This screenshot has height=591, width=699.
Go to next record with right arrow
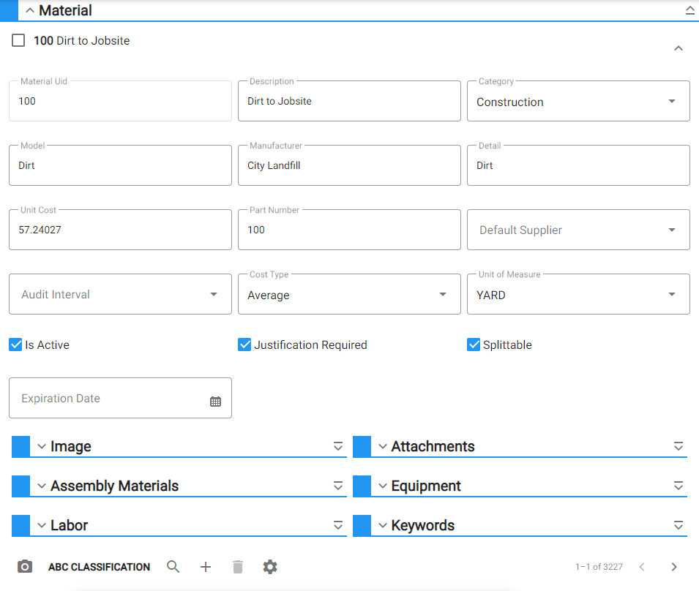click(x=674, y=567)
